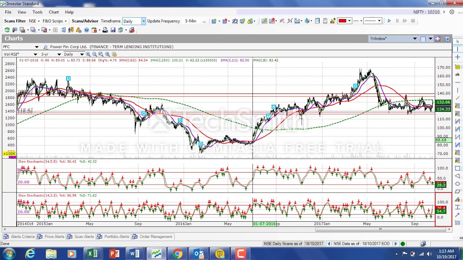Click the play button in the toolbar
Viewport: 463px width, 260px height.
click(x=389, y=21)
